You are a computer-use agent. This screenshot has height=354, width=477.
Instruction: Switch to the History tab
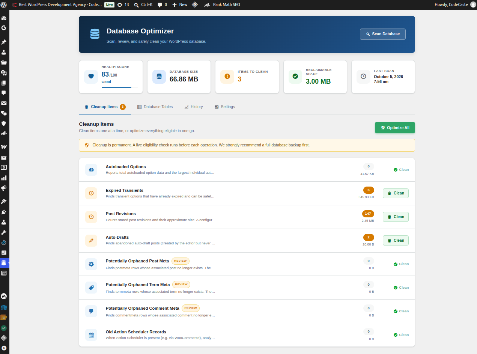194,107
